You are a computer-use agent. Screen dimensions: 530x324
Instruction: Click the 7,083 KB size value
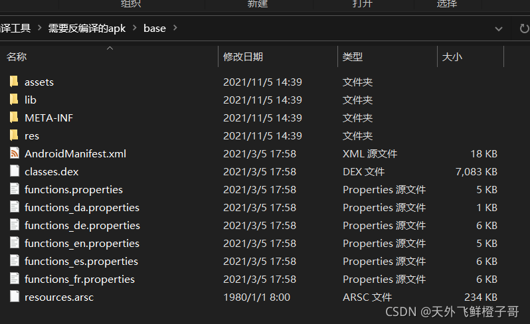476,172
